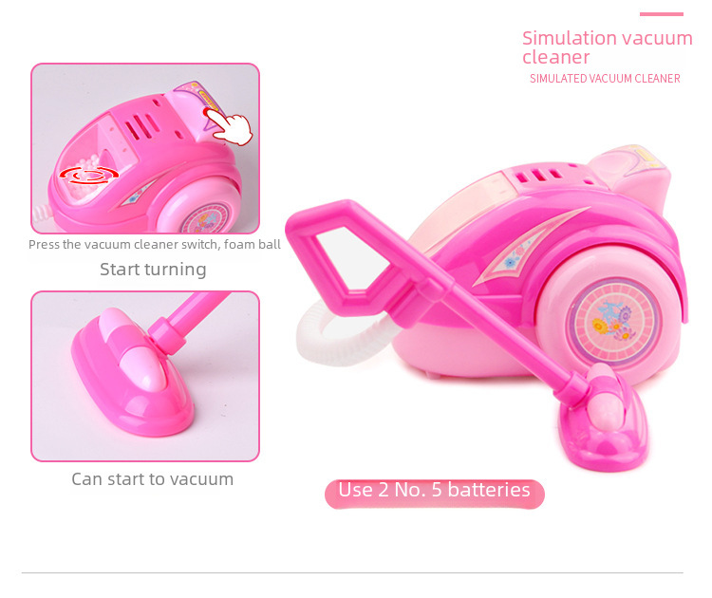The height and width of the screenshot is (598, 712).
Task: Click the 'Use 2 No. 5 batteries' badge
Action: pyautogui.click(x=435, y=494)
